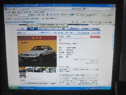Image resolution: width=126 pixels, height=95 pixels.
Task: Expand the Google toolbar search history dropdown
Action: pyautogui.click(x=29, y=15)
